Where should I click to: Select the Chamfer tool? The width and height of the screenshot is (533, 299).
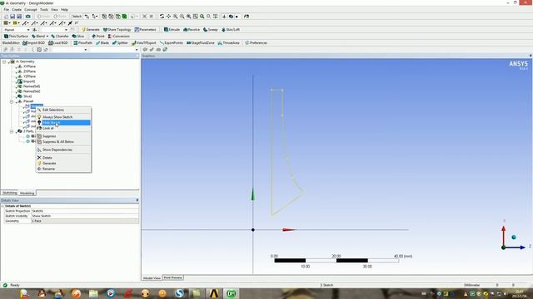point(60,36)
